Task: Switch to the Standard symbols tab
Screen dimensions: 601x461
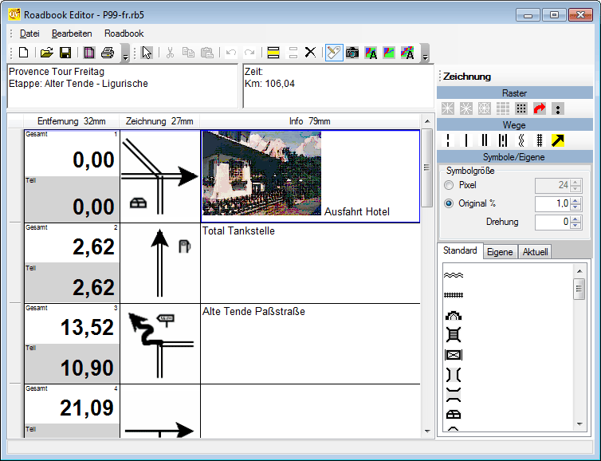Action: [x=460, y=250]
